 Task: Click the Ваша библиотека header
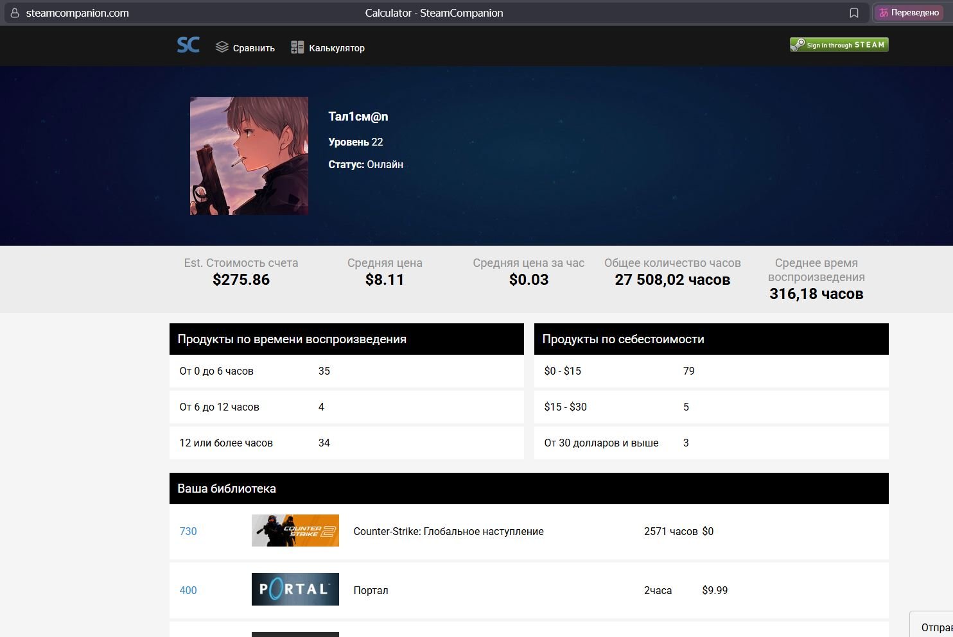(x=529, y=488)
